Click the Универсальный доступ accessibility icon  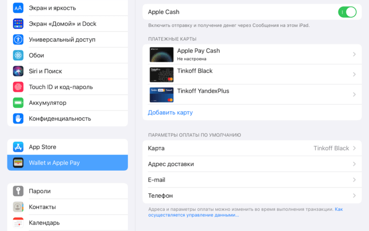point(18,40)
